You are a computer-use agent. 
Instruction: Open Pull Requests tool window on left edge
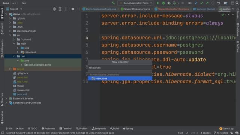pyautogui.click(x=2, y=48)
